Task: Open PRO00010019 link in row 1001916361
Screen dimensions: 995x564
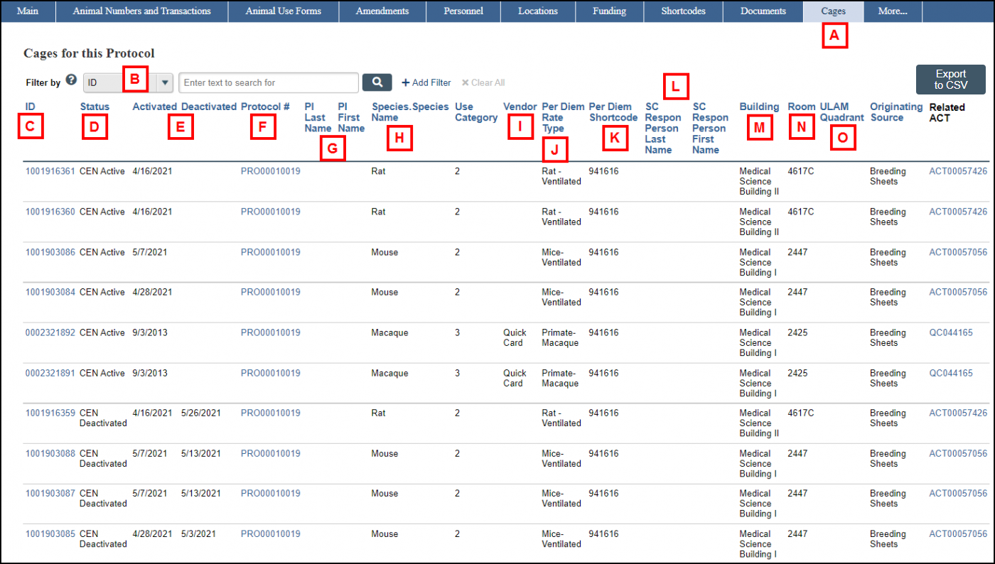Action: coord(271,171)
